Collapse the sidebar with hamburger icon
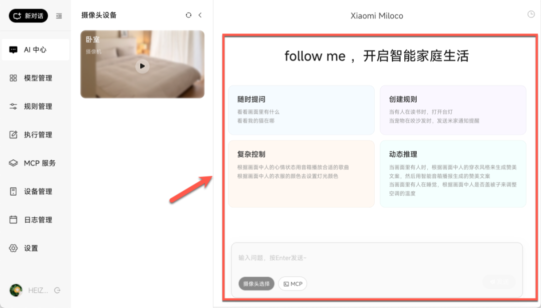This screenshot has width=541, height=308. tap(59, 15)
